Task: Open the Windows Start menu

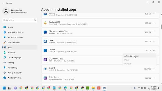Action: 4,88
